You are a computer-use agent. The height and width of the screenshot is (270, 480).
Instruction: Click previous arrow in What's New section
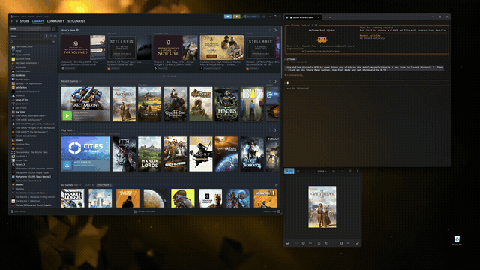click(x=270, y=30)
